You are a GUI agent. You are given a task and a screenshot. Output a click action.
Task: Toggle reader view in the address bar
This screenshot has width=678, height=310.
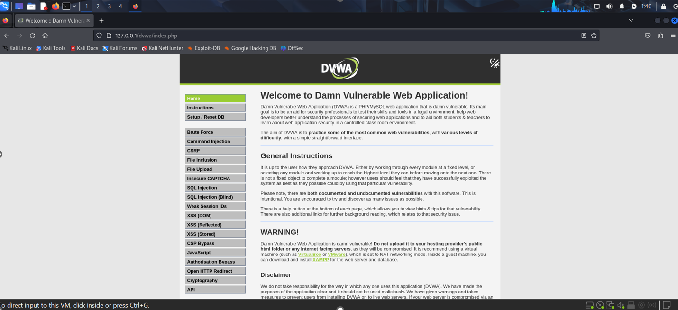click(x=584, y=36)
